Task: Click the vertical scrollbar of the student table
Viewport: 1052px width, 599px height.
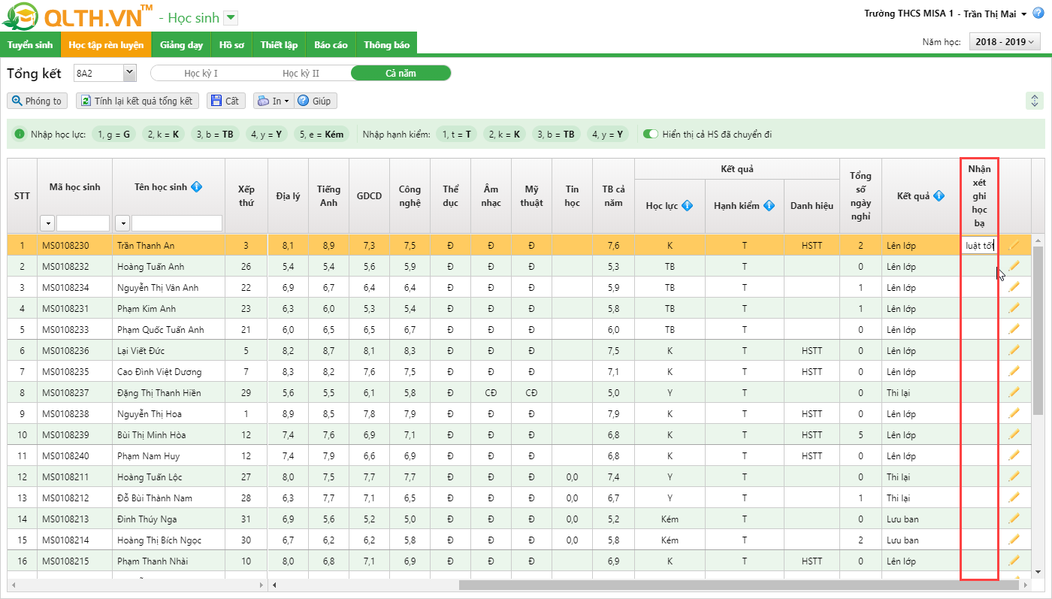Action: [x=1038, y=331]
